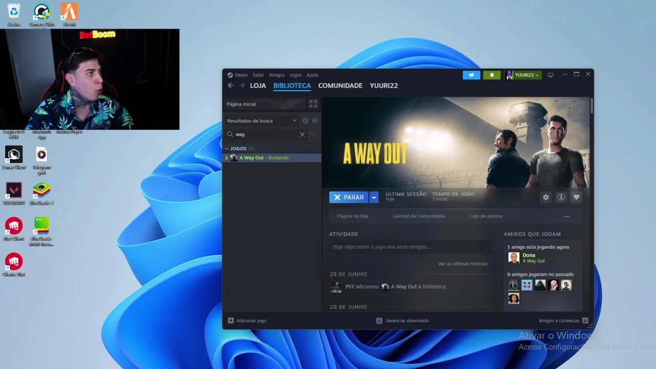Click the Steam back arrow
Viewport: 656px width, 369px height.
tap(231, 86)
